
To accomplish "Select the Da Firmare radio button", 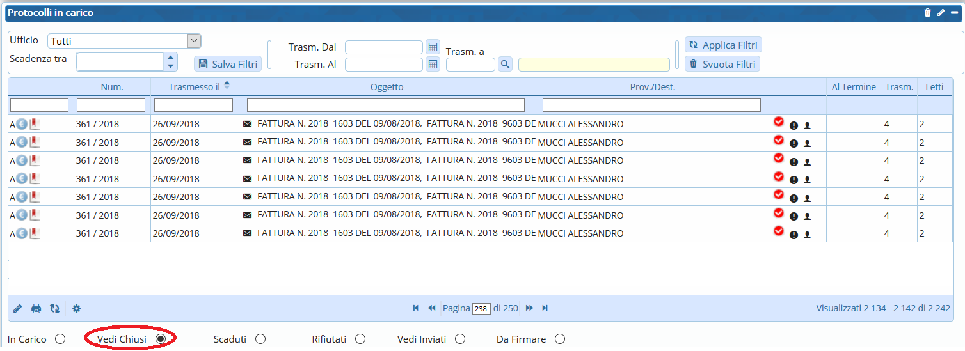I will [x=560, y=339].
